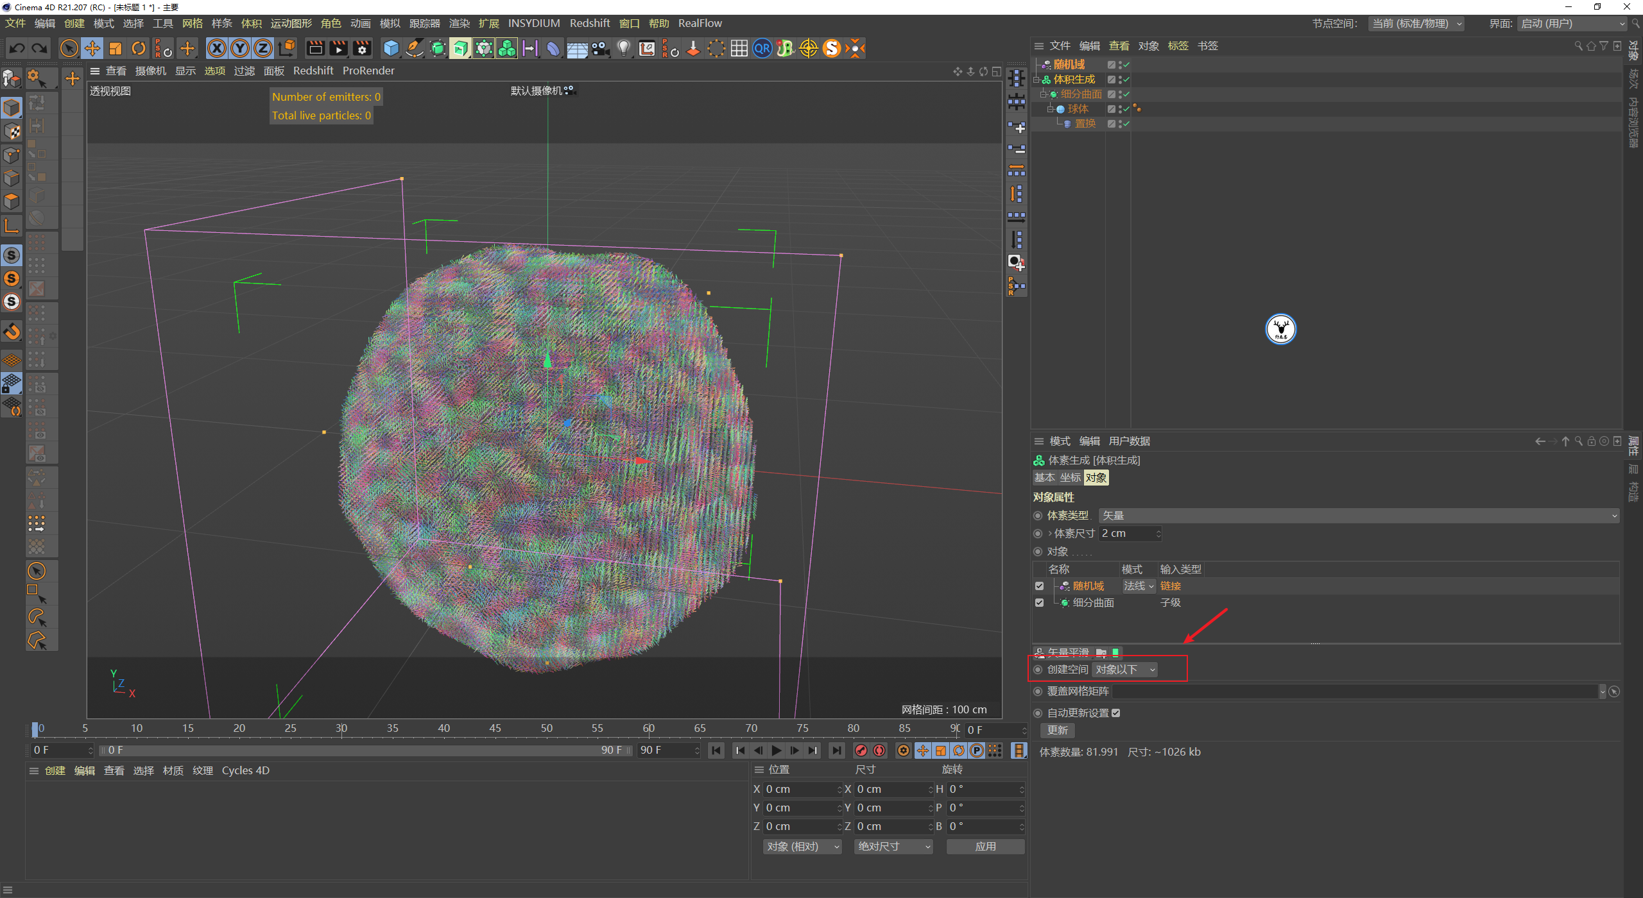Click the Undo arrow icon
Image resolution: width=1643 pixels, height=898 pixels.
click(17, 48)
